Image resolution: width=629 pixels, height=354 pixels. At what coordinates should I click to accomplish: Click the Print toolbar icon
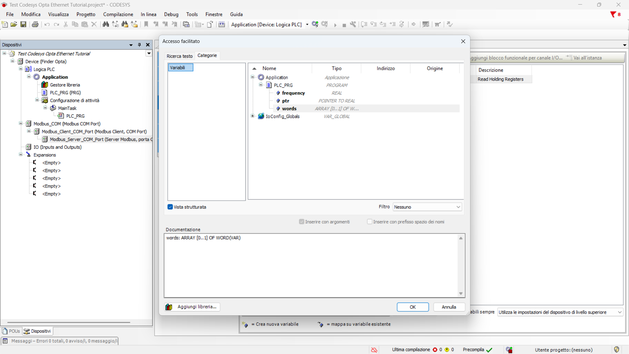35,24
